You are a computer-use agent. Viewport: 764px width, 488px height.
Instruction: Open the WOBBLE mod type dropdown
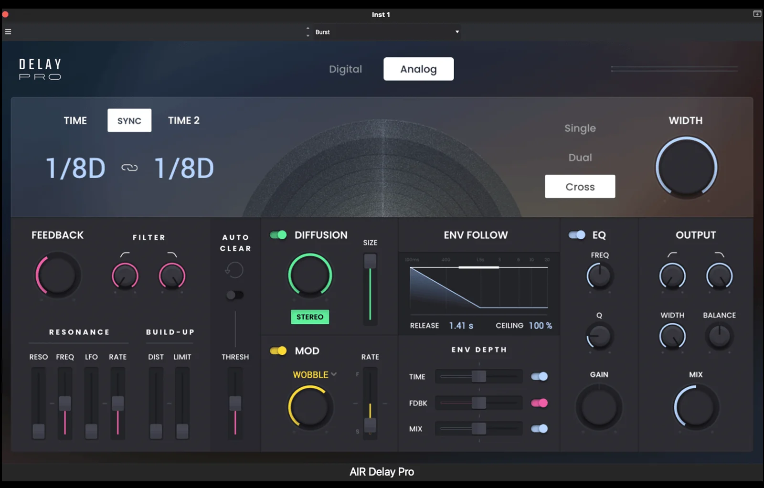[x=314, y=375]
